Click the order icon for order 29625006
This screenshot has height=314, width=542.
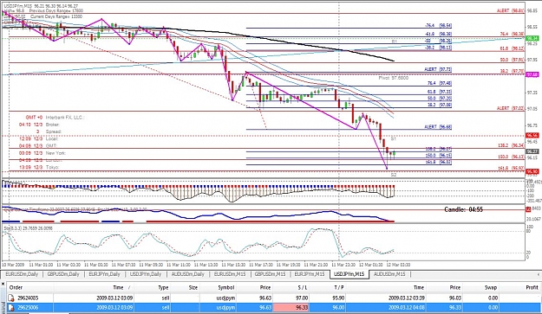click(x=11, y=307)
